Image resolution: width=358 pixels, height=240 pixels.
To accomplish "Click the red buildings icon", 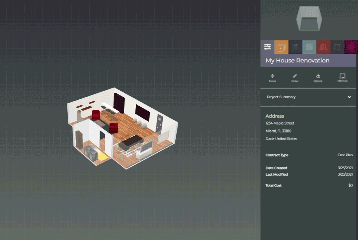I will click(x=323, y=47).
